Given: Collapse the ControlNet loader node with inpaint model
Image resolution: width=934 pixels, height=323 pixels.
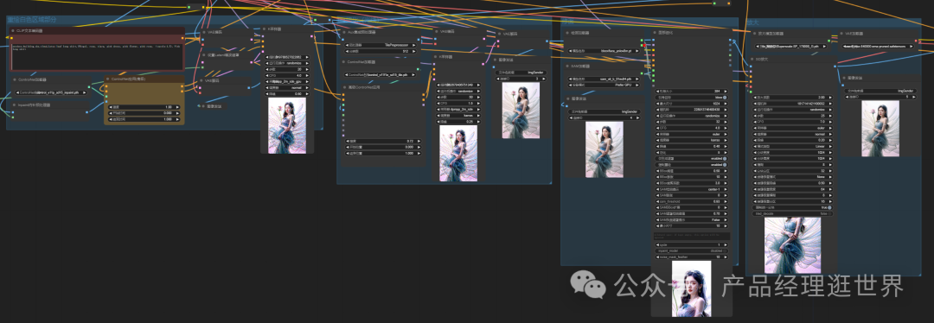Looking at the screenshot, I should 15,79.
